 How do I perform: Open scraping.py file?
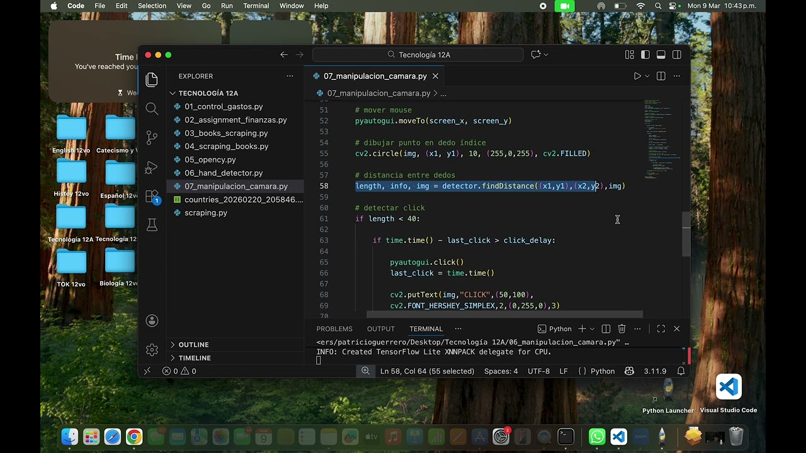pyautogui.click(x=206, y=213)
